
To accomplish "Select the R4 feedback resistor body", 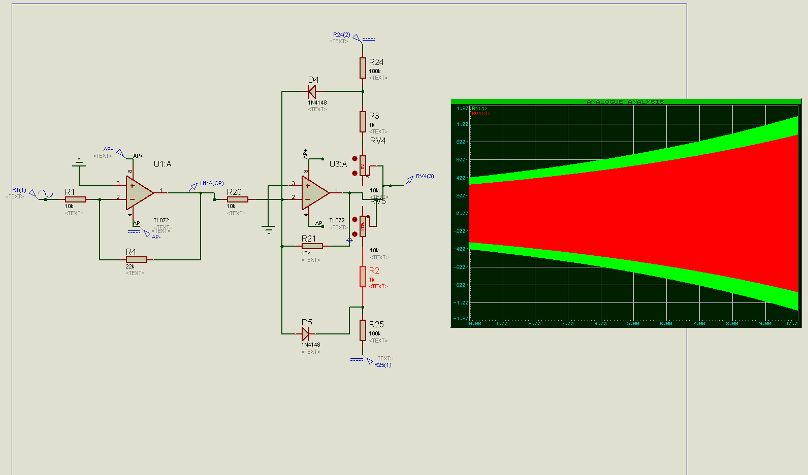I will point(137,259).
